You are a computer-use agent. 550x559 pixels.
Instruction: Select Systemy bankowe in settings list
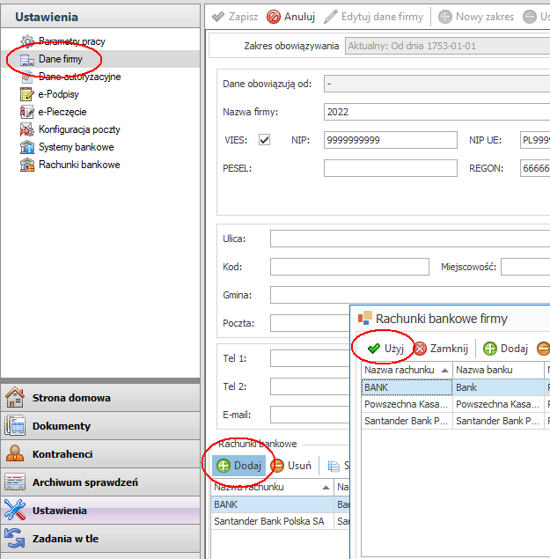click(76, 147)
